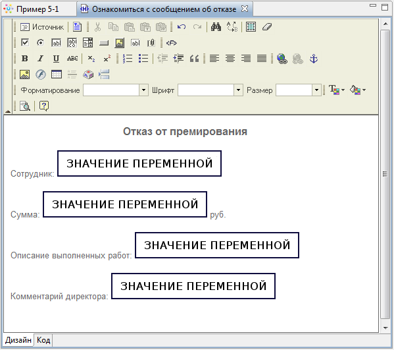
Task: Insert a hidden field element
Action: pyautogui.click(x=135, y=43)
